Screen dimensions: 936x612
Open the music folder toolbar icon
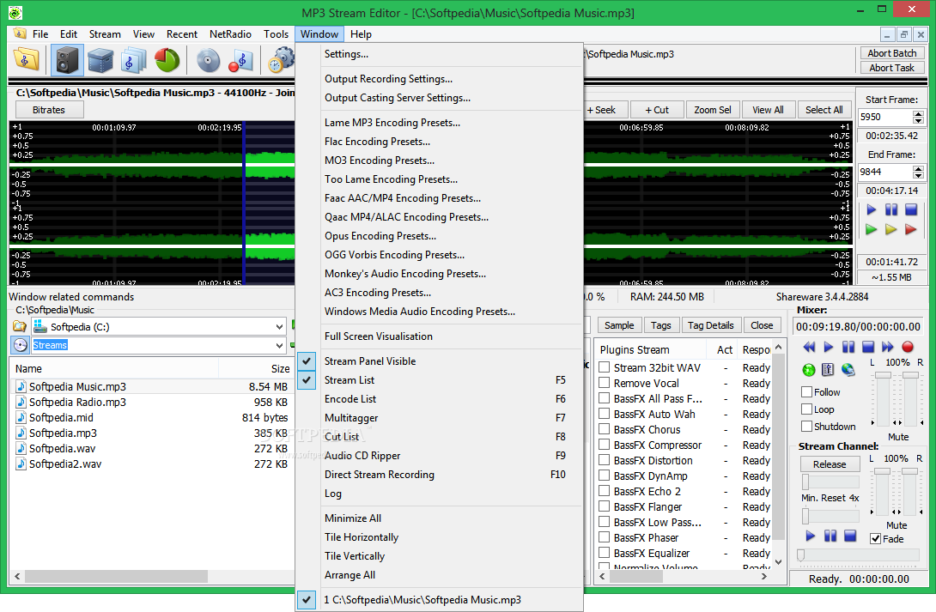tap(26, 59)
